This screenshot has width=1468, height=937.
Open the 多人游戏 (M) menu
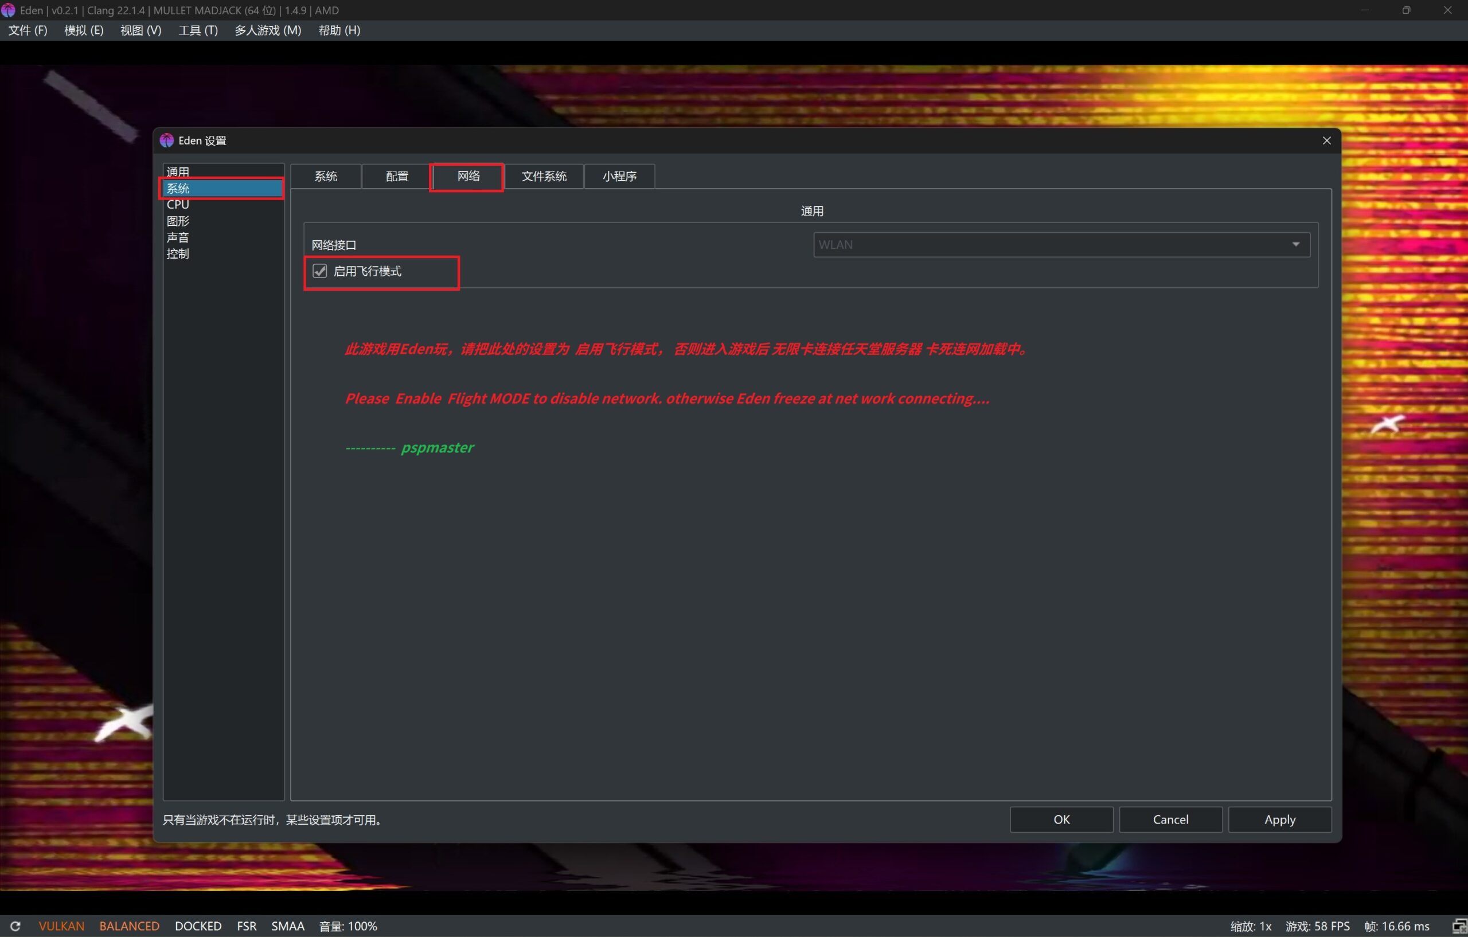click(x=268, y=30)
